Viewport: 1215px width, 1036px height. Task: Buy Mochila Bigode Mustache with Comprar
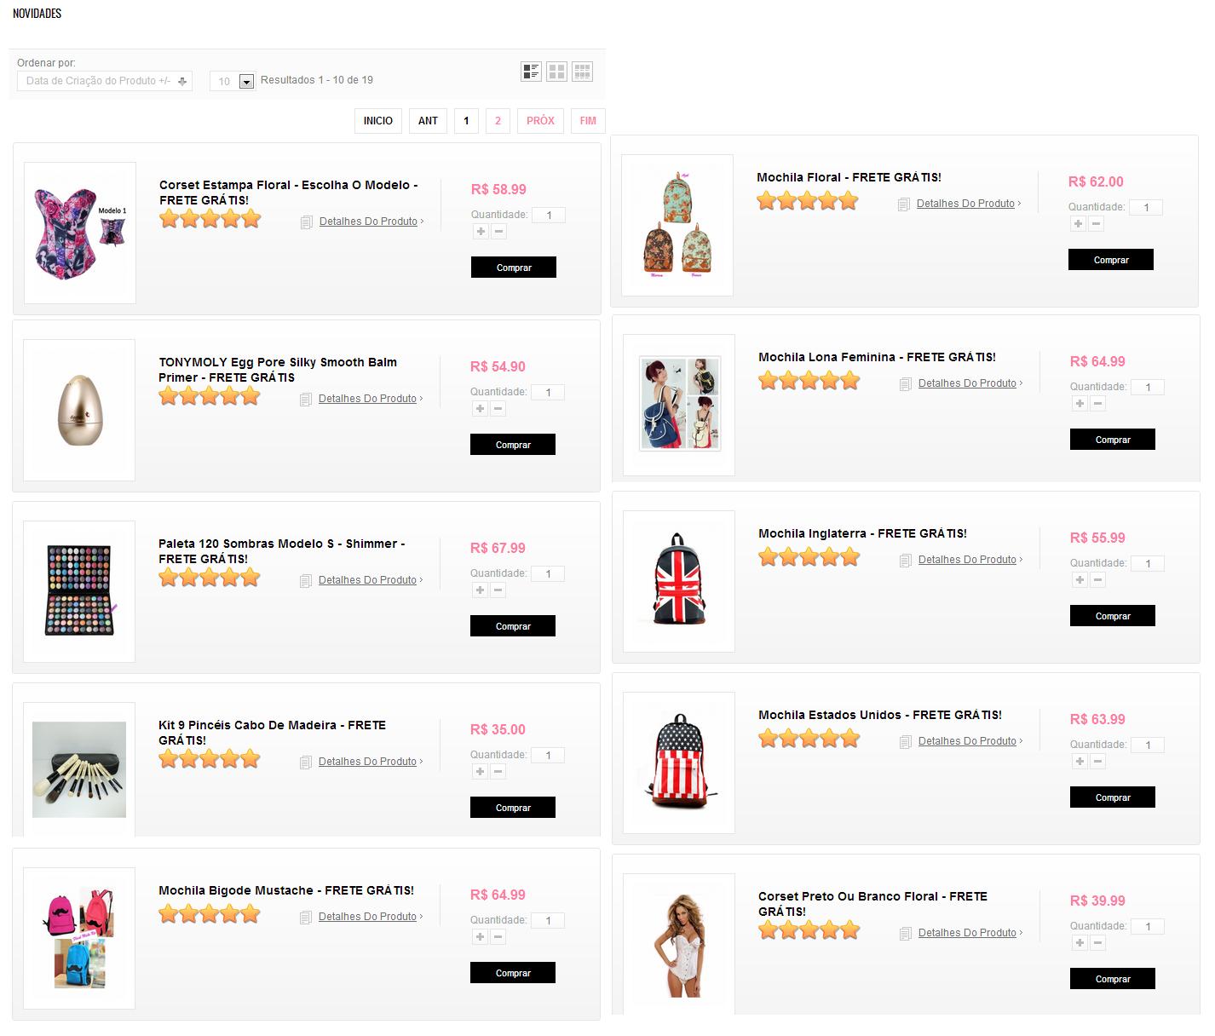click(513, 973)
